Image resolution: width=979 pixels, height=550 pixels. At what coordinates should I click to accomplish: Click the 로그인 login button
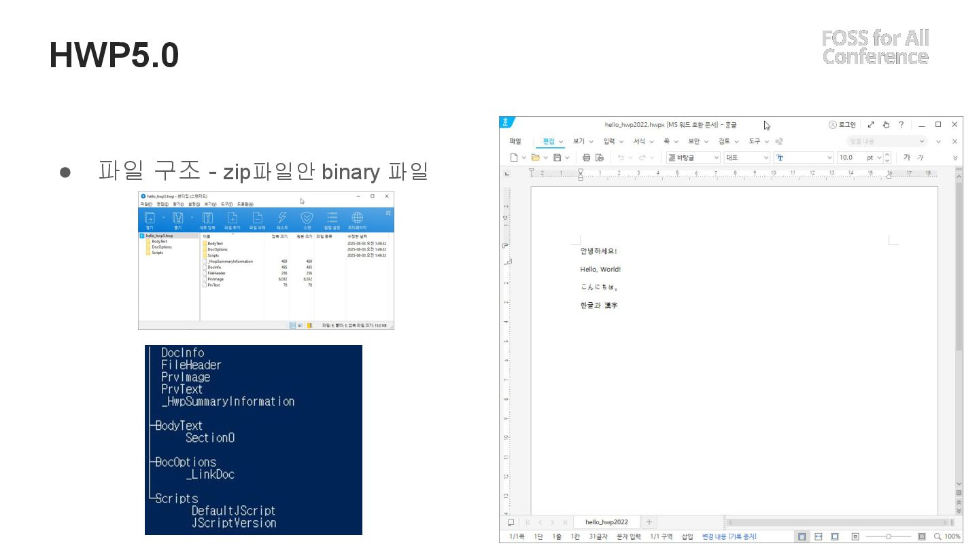click(x=842, y=125)
